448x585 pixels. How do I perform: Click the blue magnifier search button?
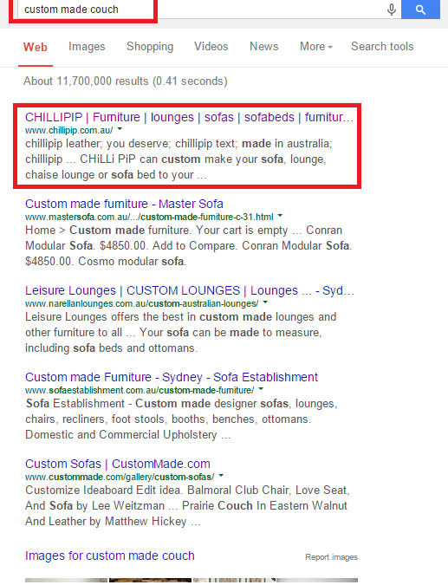point(420,10)
